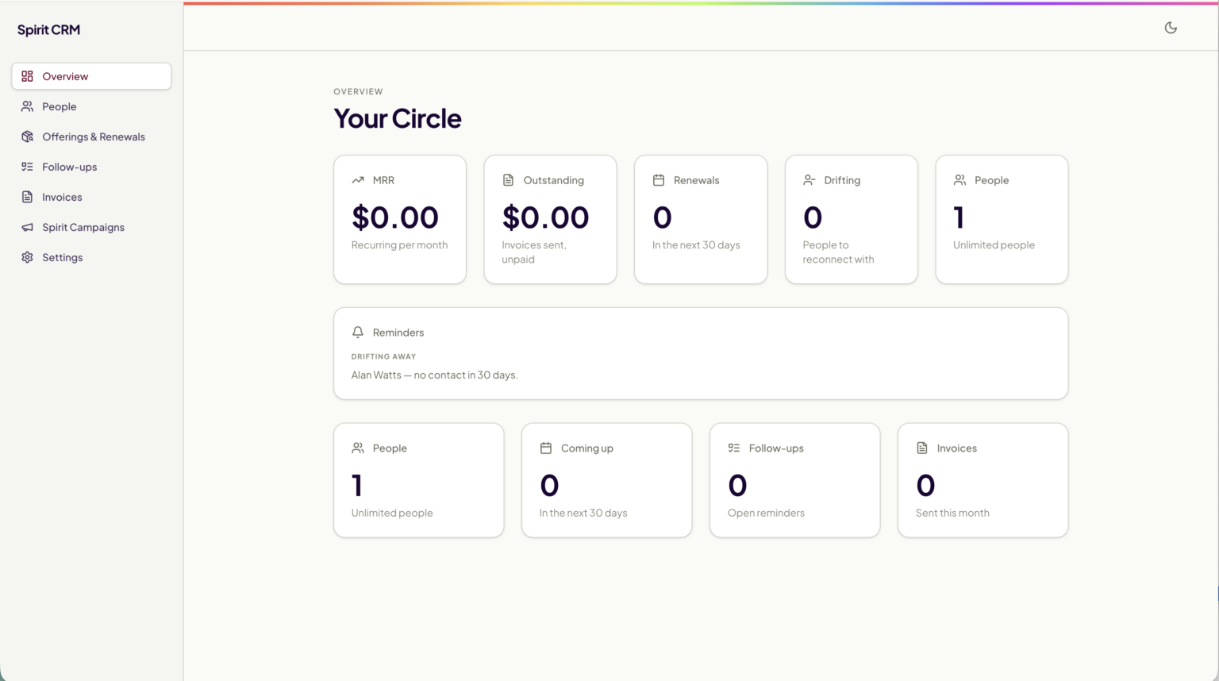Click the Your Circle heading
The image size is (1219, 681).
coord(398,118)
